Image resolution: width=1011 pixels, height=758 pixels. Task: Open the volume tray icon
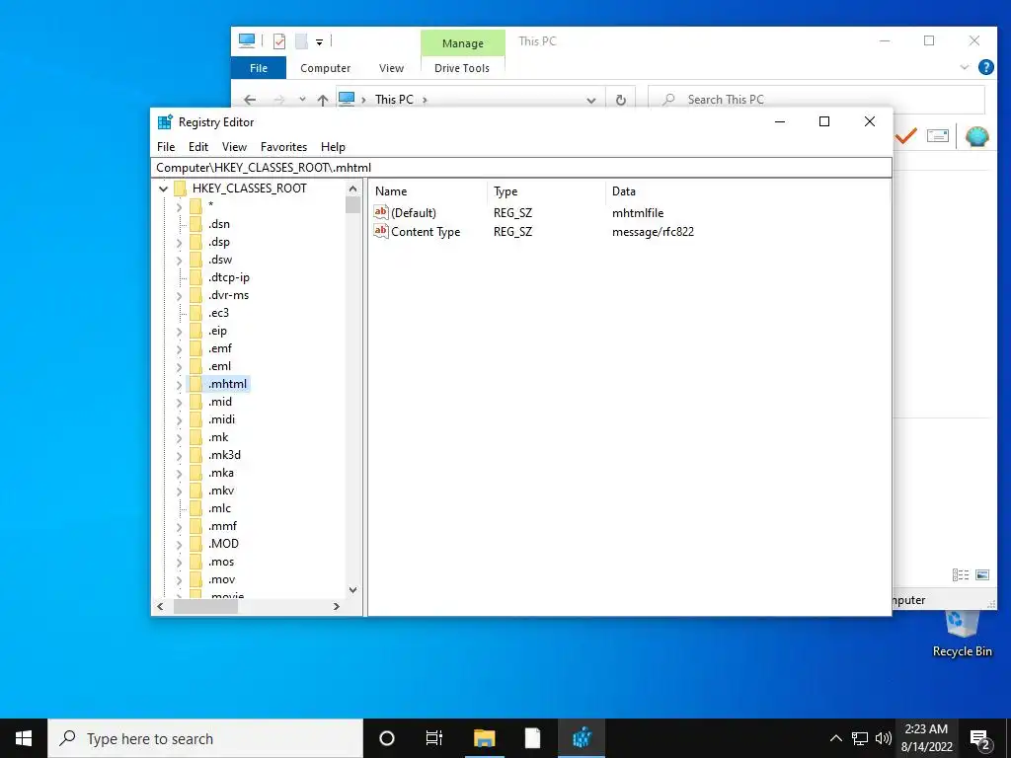tap(883, 738)
